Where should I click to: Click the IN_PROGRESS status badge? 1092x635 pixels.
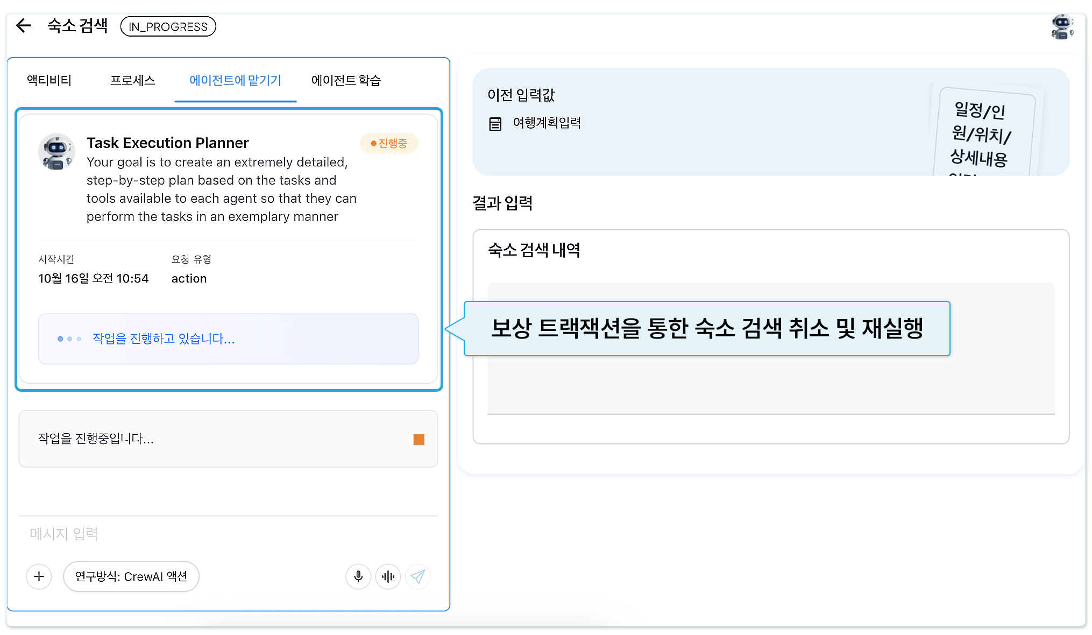(x=168, y=26)
